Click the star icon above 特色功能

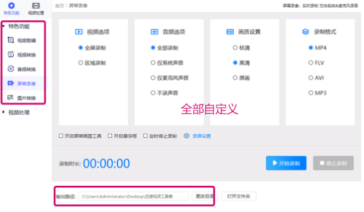click(11, 6)
